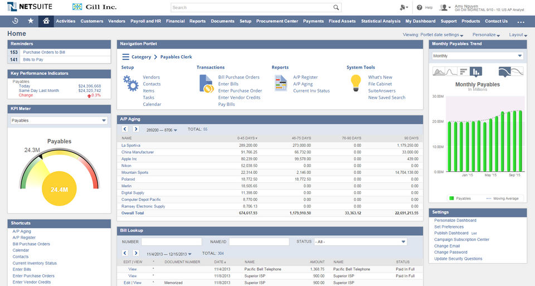This screenshot has width=535, height=286.
Task: Open the Recent Records clock icon
Action: [x=15, y=21]
